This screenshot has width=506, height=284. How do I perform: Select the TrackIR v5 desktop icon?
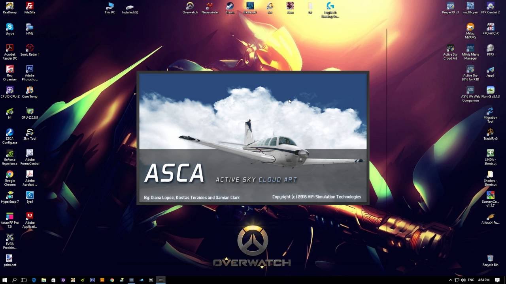490,134
